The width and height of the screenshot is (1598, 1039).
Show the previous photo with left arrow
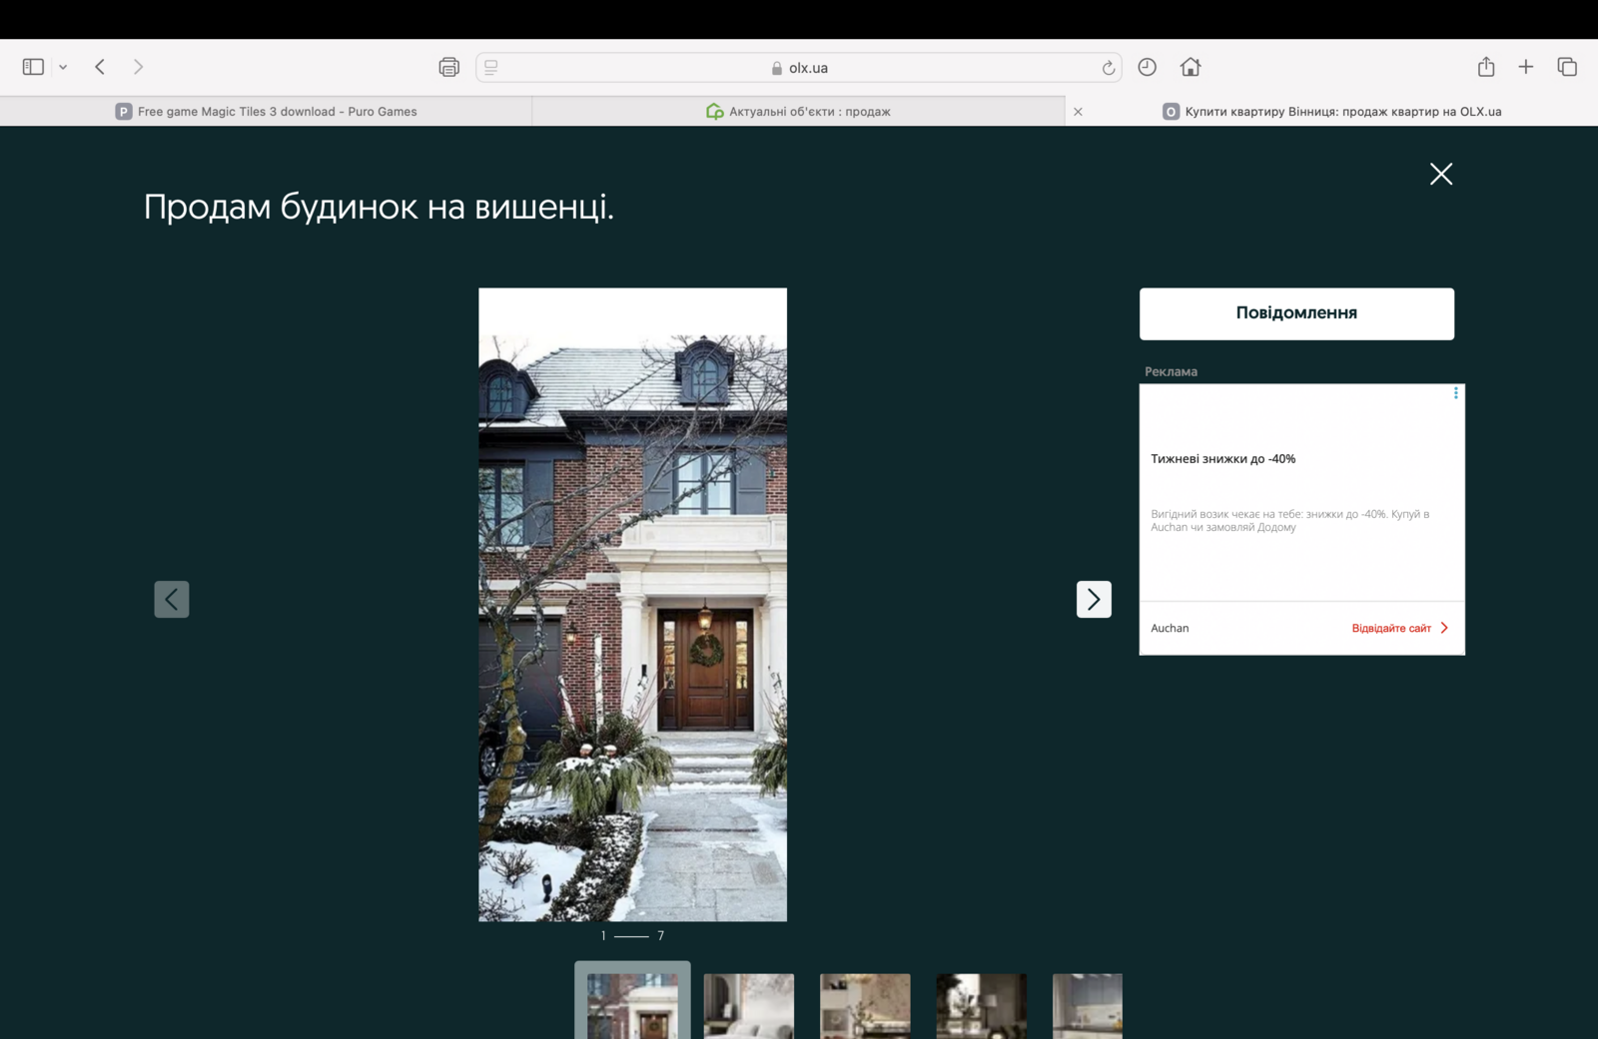click(172, 599)
